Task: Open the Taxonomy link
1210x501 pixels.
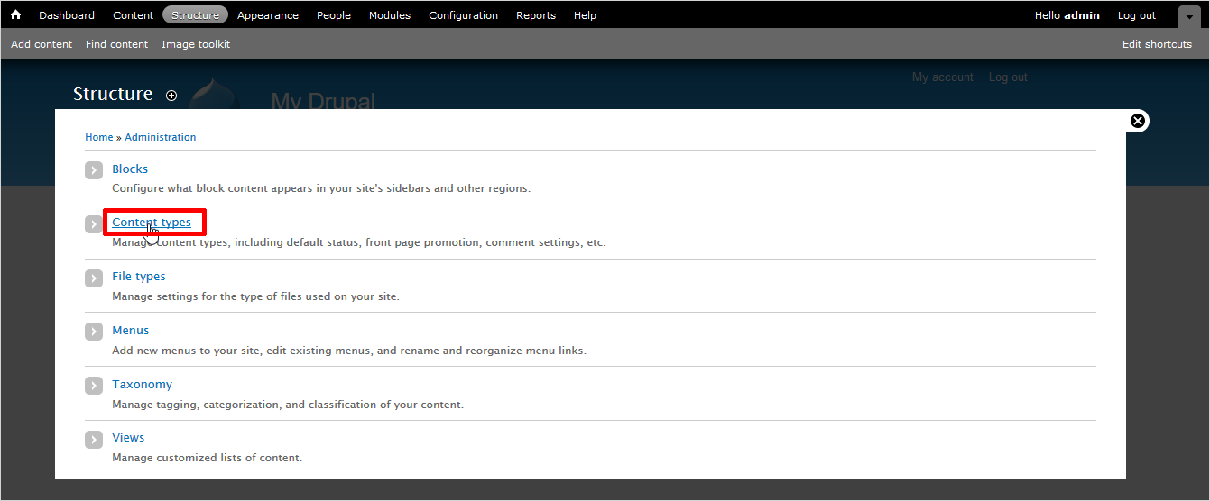Action: tap(142, 384)
